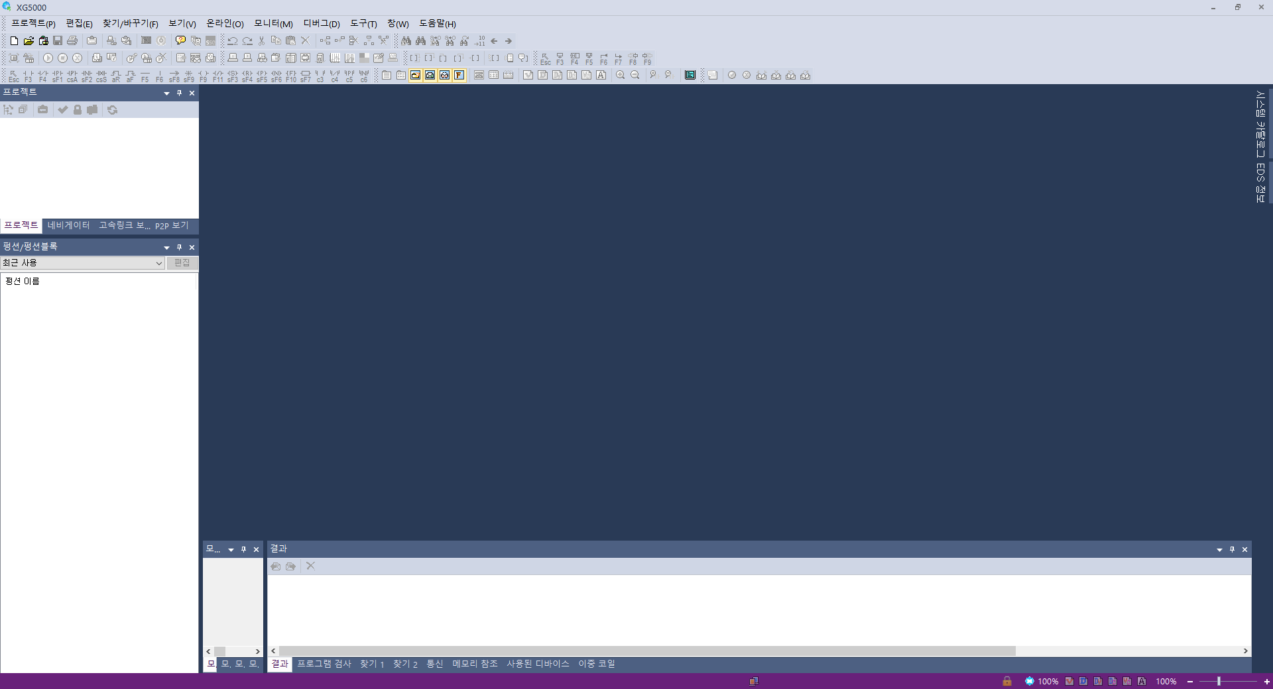Switch to the 네비게이터 tab
The height and width of the screenshot is (689, 1273).
(68, 226)
